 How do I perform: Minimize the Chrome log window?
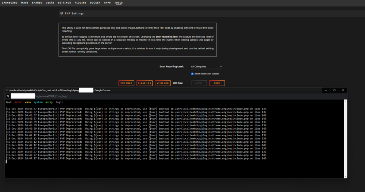326,90
